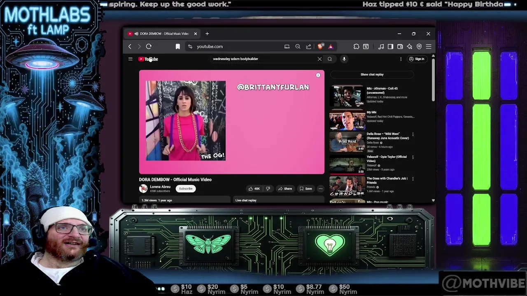Screen dimensions: 527x296
Task: Click the browser forward arrow
Action: click(139, 46)
